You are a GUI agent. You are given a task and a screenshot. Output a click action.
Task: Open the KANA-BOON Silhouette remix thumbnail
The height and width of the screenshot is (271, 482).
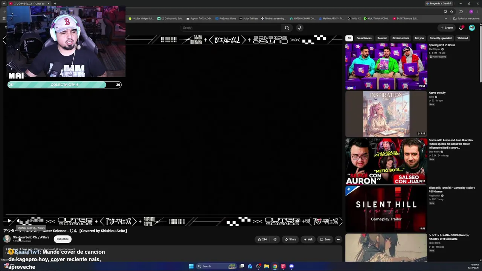tap(386, 248)
